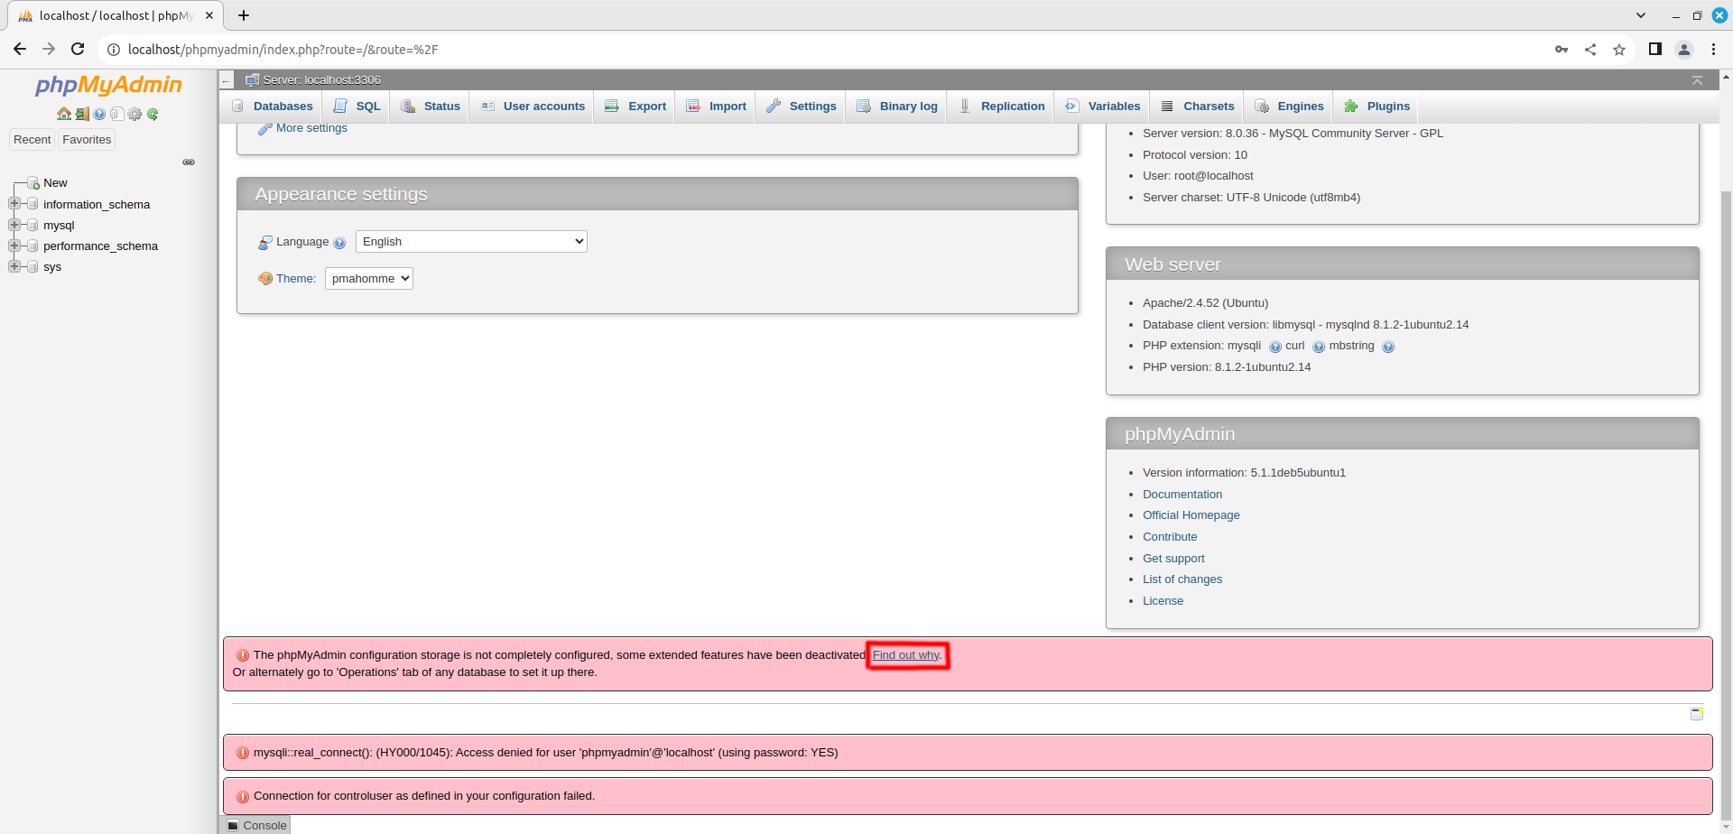
Task: Open the Contribute link
Action: point(1170,537)
